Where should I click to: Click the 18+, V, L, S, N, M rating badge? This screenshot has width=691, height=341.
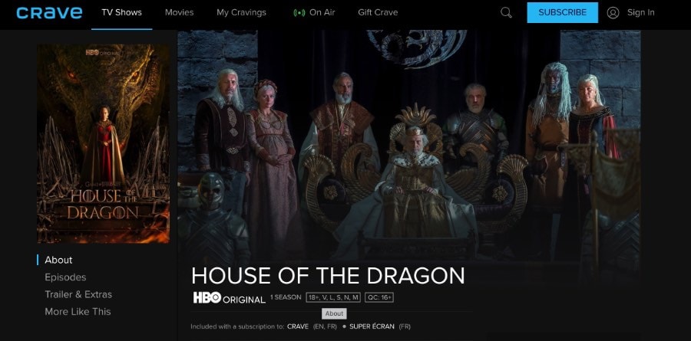pyautogui.click(x=334, y=297)
